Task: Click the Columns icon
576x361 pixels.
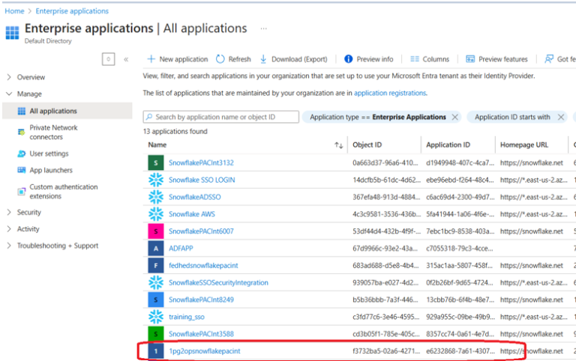Action: click(x=415, y=59)
